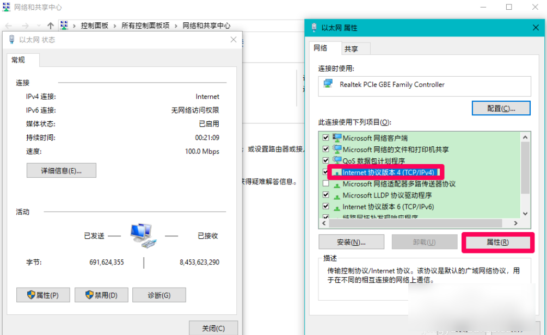Click the 控制面板 breadcrumb link
Image resolution: width=547 pixels, height=335 pixels.
[x=96, y=25]
